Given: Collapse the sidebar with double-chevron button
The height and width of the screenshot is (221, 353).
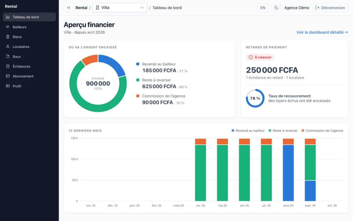Looking at the screenshot, I should pyautogui.click(x=69, y=8).
